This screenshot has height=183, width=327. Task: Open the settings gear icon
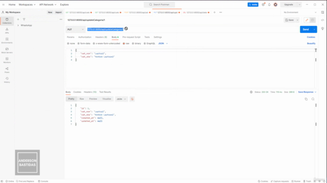click(263, 5)
